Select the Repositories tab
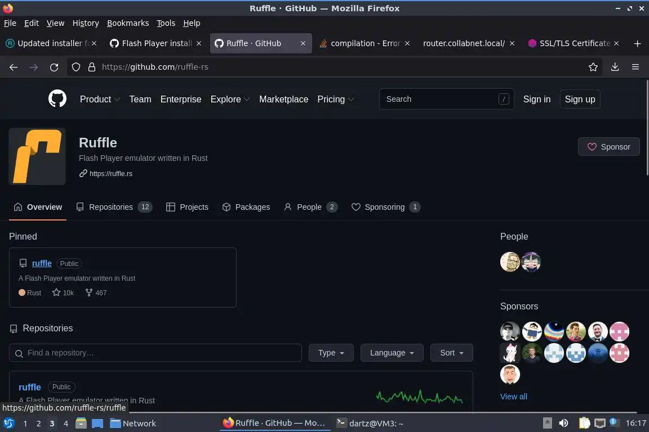The image size is (649, 432). pos(114,207)
